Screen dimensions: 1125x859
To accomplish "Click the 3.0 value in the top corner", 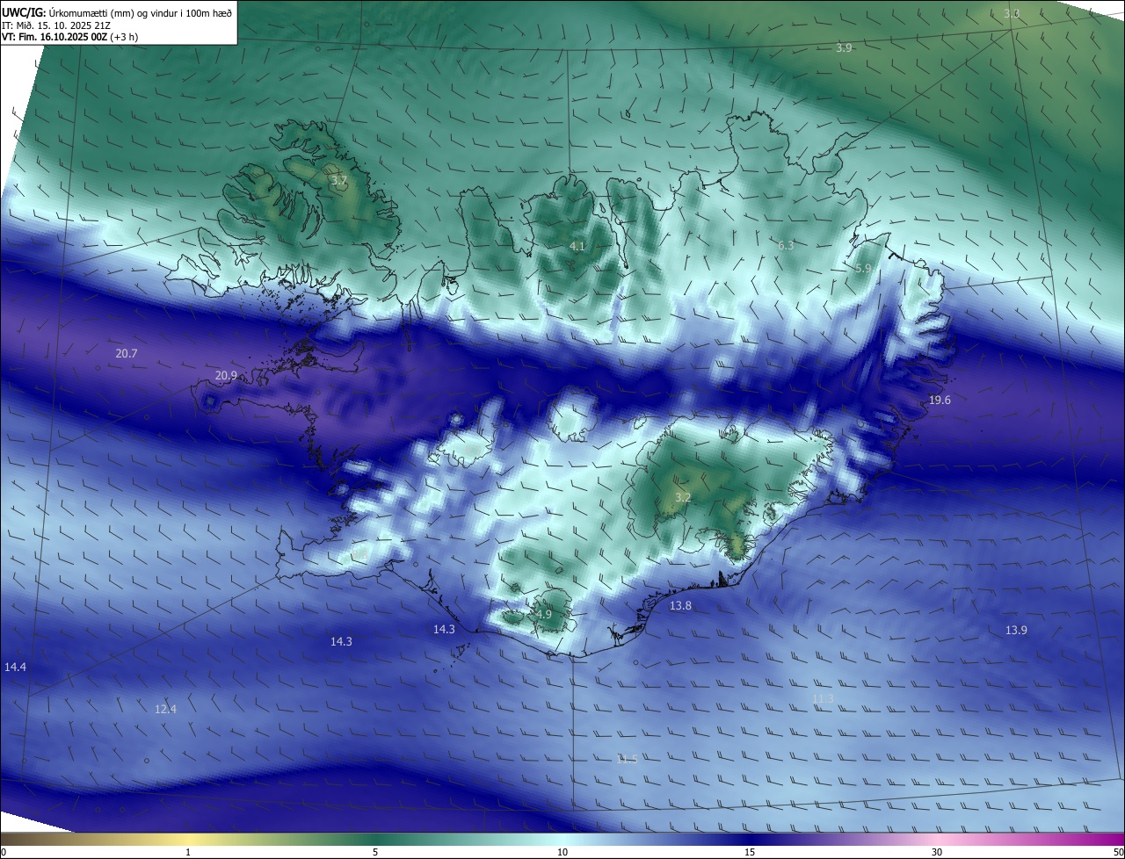I will pos(1012,13).
